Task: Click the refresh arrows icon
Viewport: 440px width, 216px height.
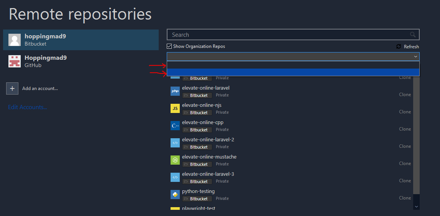Action: click(x=399, y=47)
